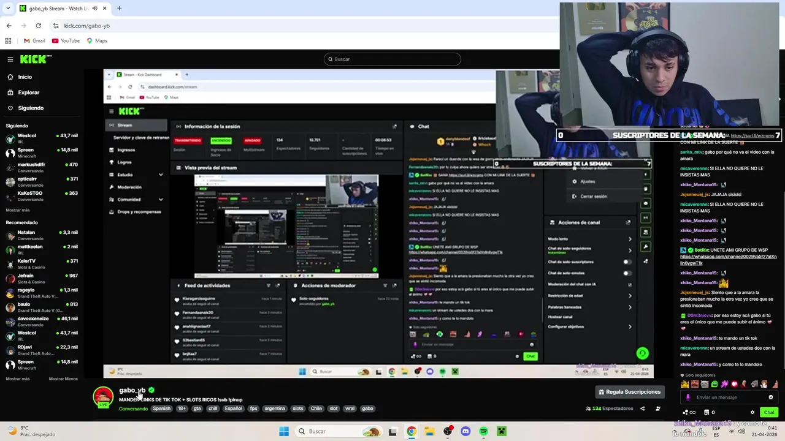
Task: Open channel points infinity icon
Action: point(689,412)
